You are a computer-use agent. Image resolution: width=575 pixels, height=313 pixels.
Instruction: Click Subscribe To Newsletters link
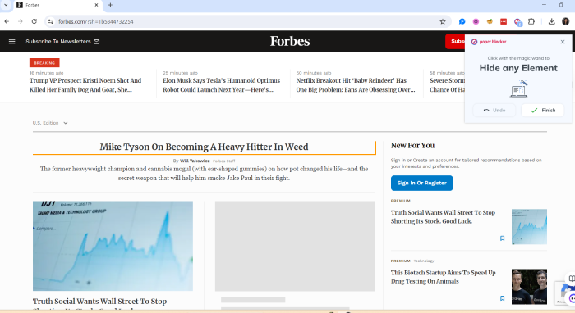click(x=58, y=41)
